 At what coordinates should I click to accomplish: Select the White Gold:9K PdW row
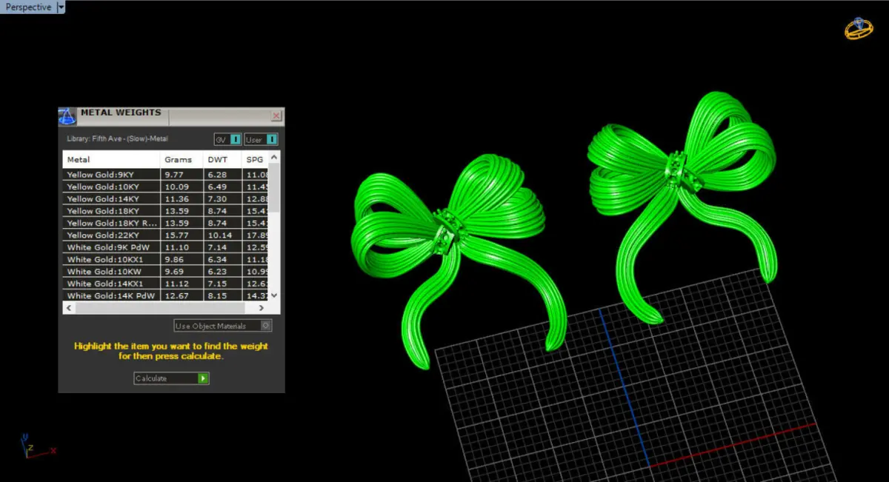coord(165,247)
